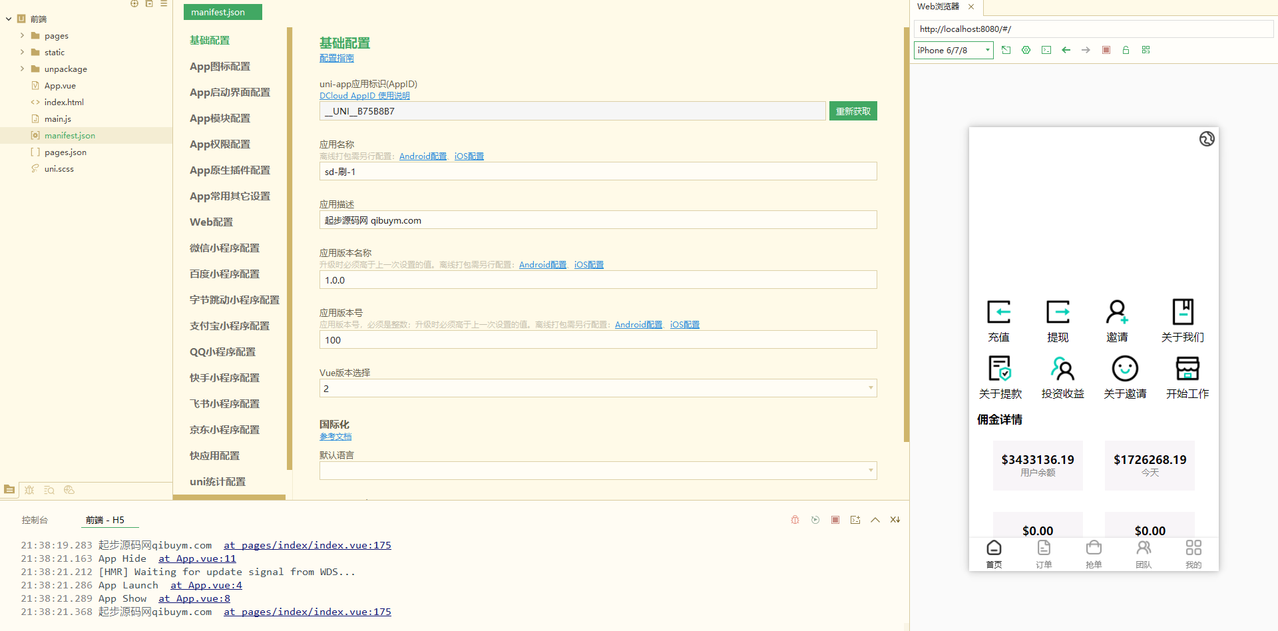Expand the pages folder
1278x631 pixels.
click(x=22, y=35)
